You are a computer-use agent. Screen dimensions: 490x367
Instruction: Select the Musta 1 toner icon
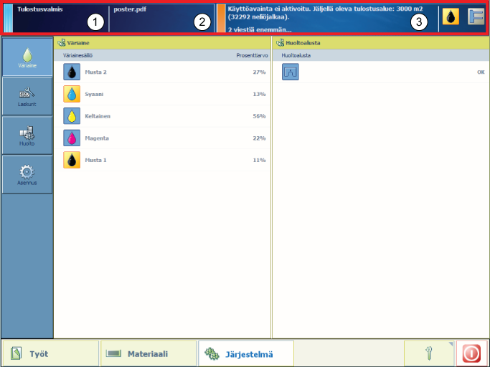tap(72, 160)
